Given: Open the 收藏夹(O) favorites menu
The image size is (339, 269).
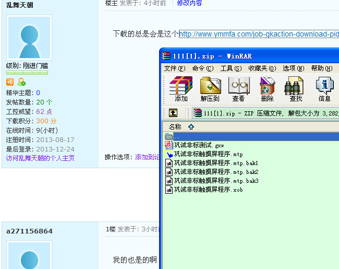Looking at the screenshot, I should click(x=262, y=68).
